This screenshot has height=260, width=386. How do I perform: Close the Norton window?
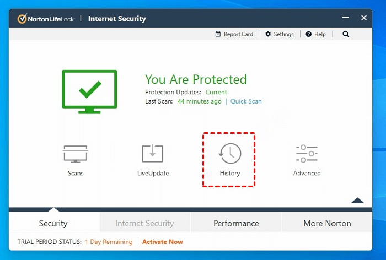(x=364, y=18)
